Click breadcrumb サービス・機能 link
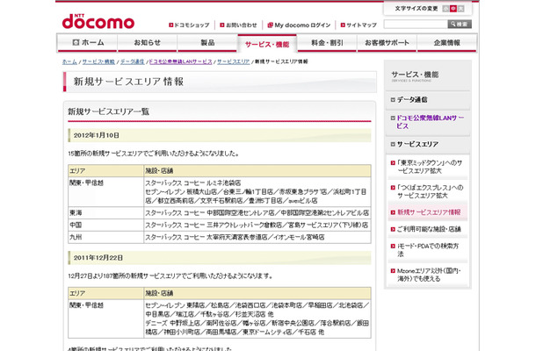The image size is (536, 351). (x=98, y=61)
